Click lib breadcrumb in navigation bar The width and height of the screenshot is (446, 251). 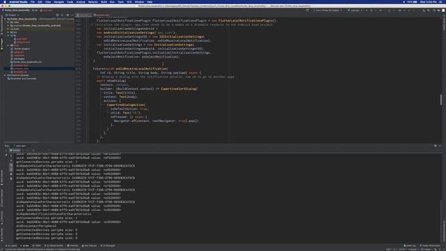pos(35,10)
